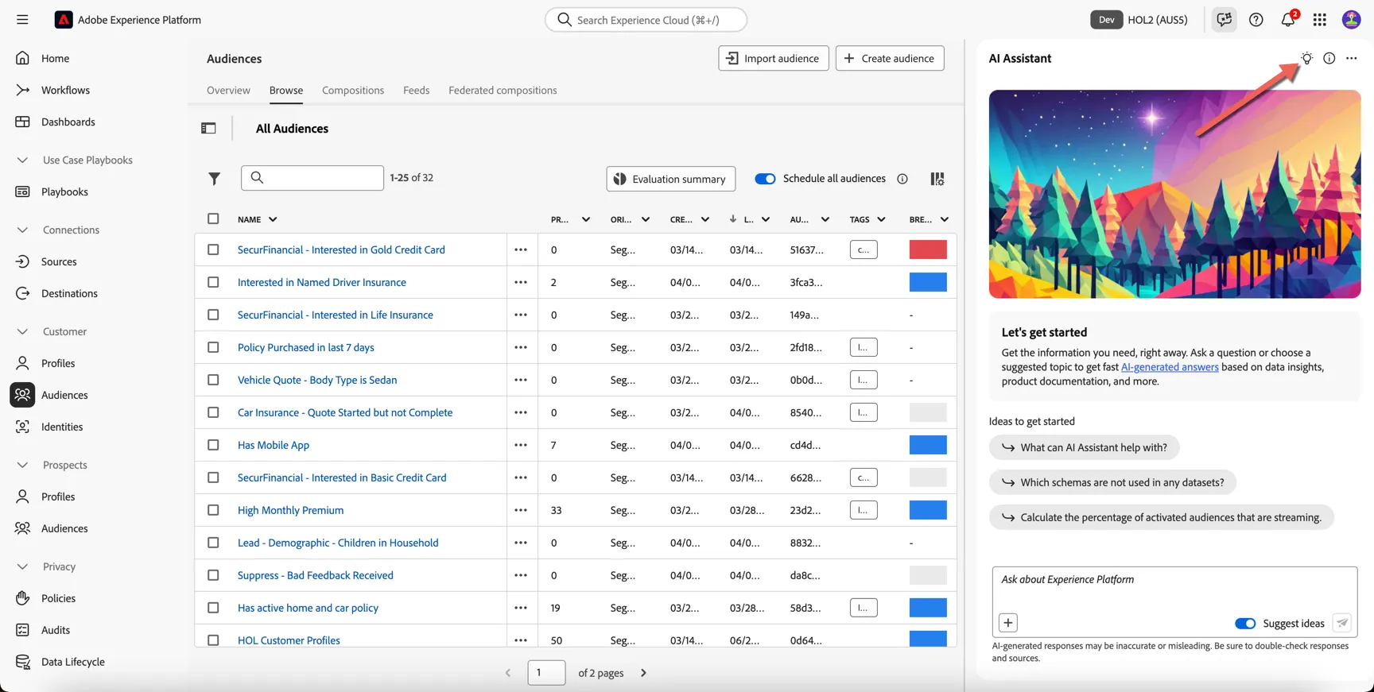Click the AI Assistant info icon
Screen dimensions: 1374x692
[1329, 58]
